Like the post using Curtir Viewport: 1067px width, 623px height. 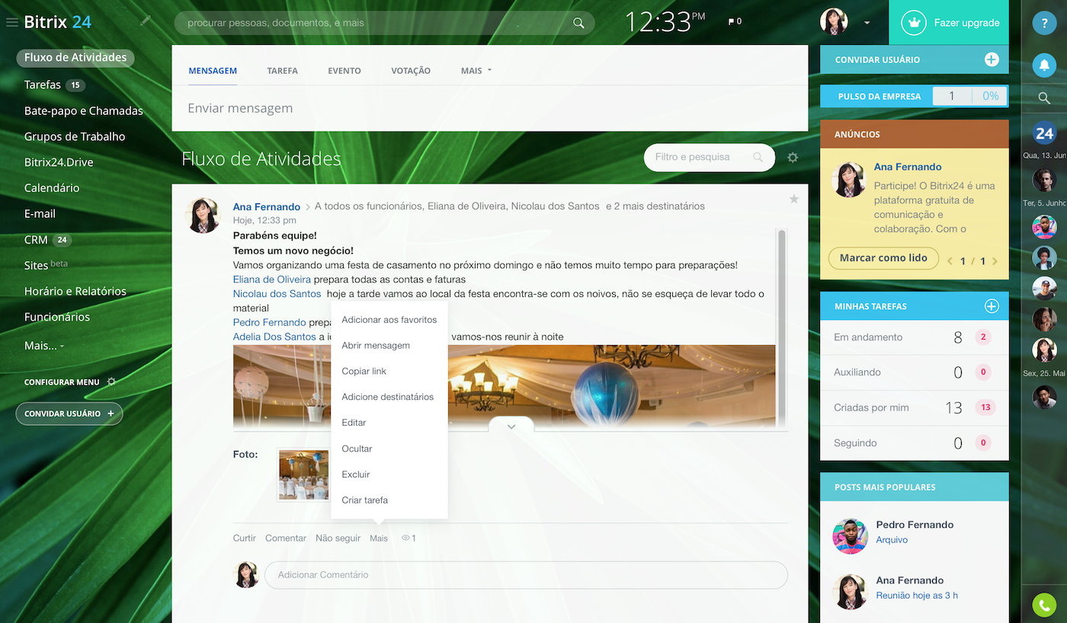pyautogui.click(x=244, y=538)
